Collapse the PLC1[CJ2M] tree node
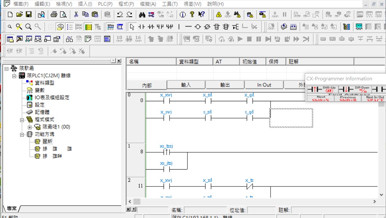 tap(14, 76)
